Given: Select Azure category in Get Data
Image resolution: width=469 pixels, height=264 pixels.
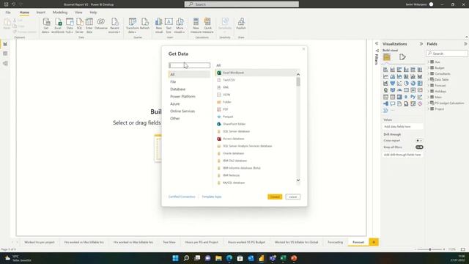Looking at the screenshot, I should point(175,104).
